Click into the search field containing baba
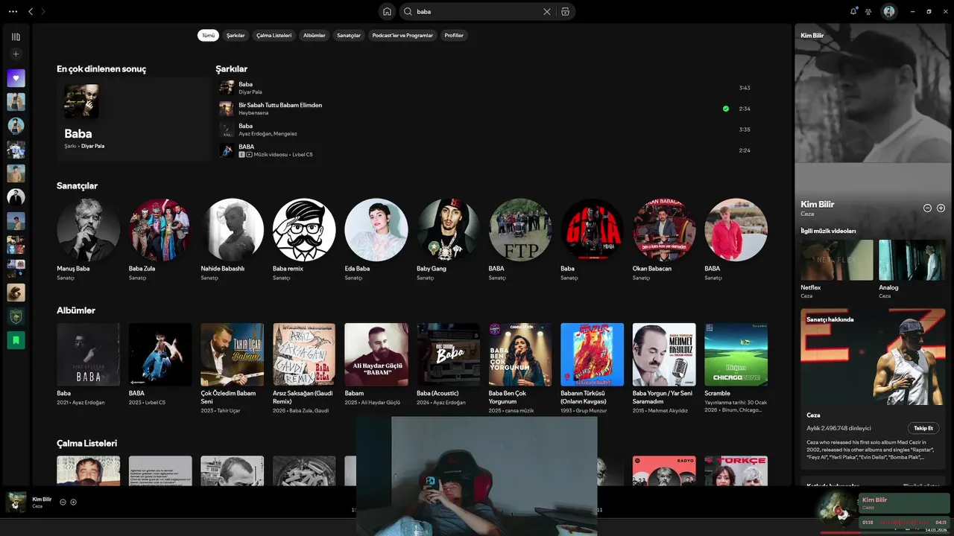Viewport: 954px width, 536px height. (x=477, y=11)
